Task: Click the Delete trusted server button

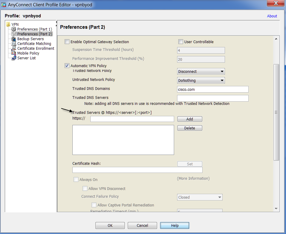Action: coord(190,128)
